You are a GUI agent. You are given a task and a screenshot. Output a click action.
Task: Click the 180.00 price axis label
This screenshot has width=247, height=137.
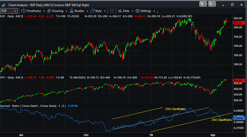point(238,64)
